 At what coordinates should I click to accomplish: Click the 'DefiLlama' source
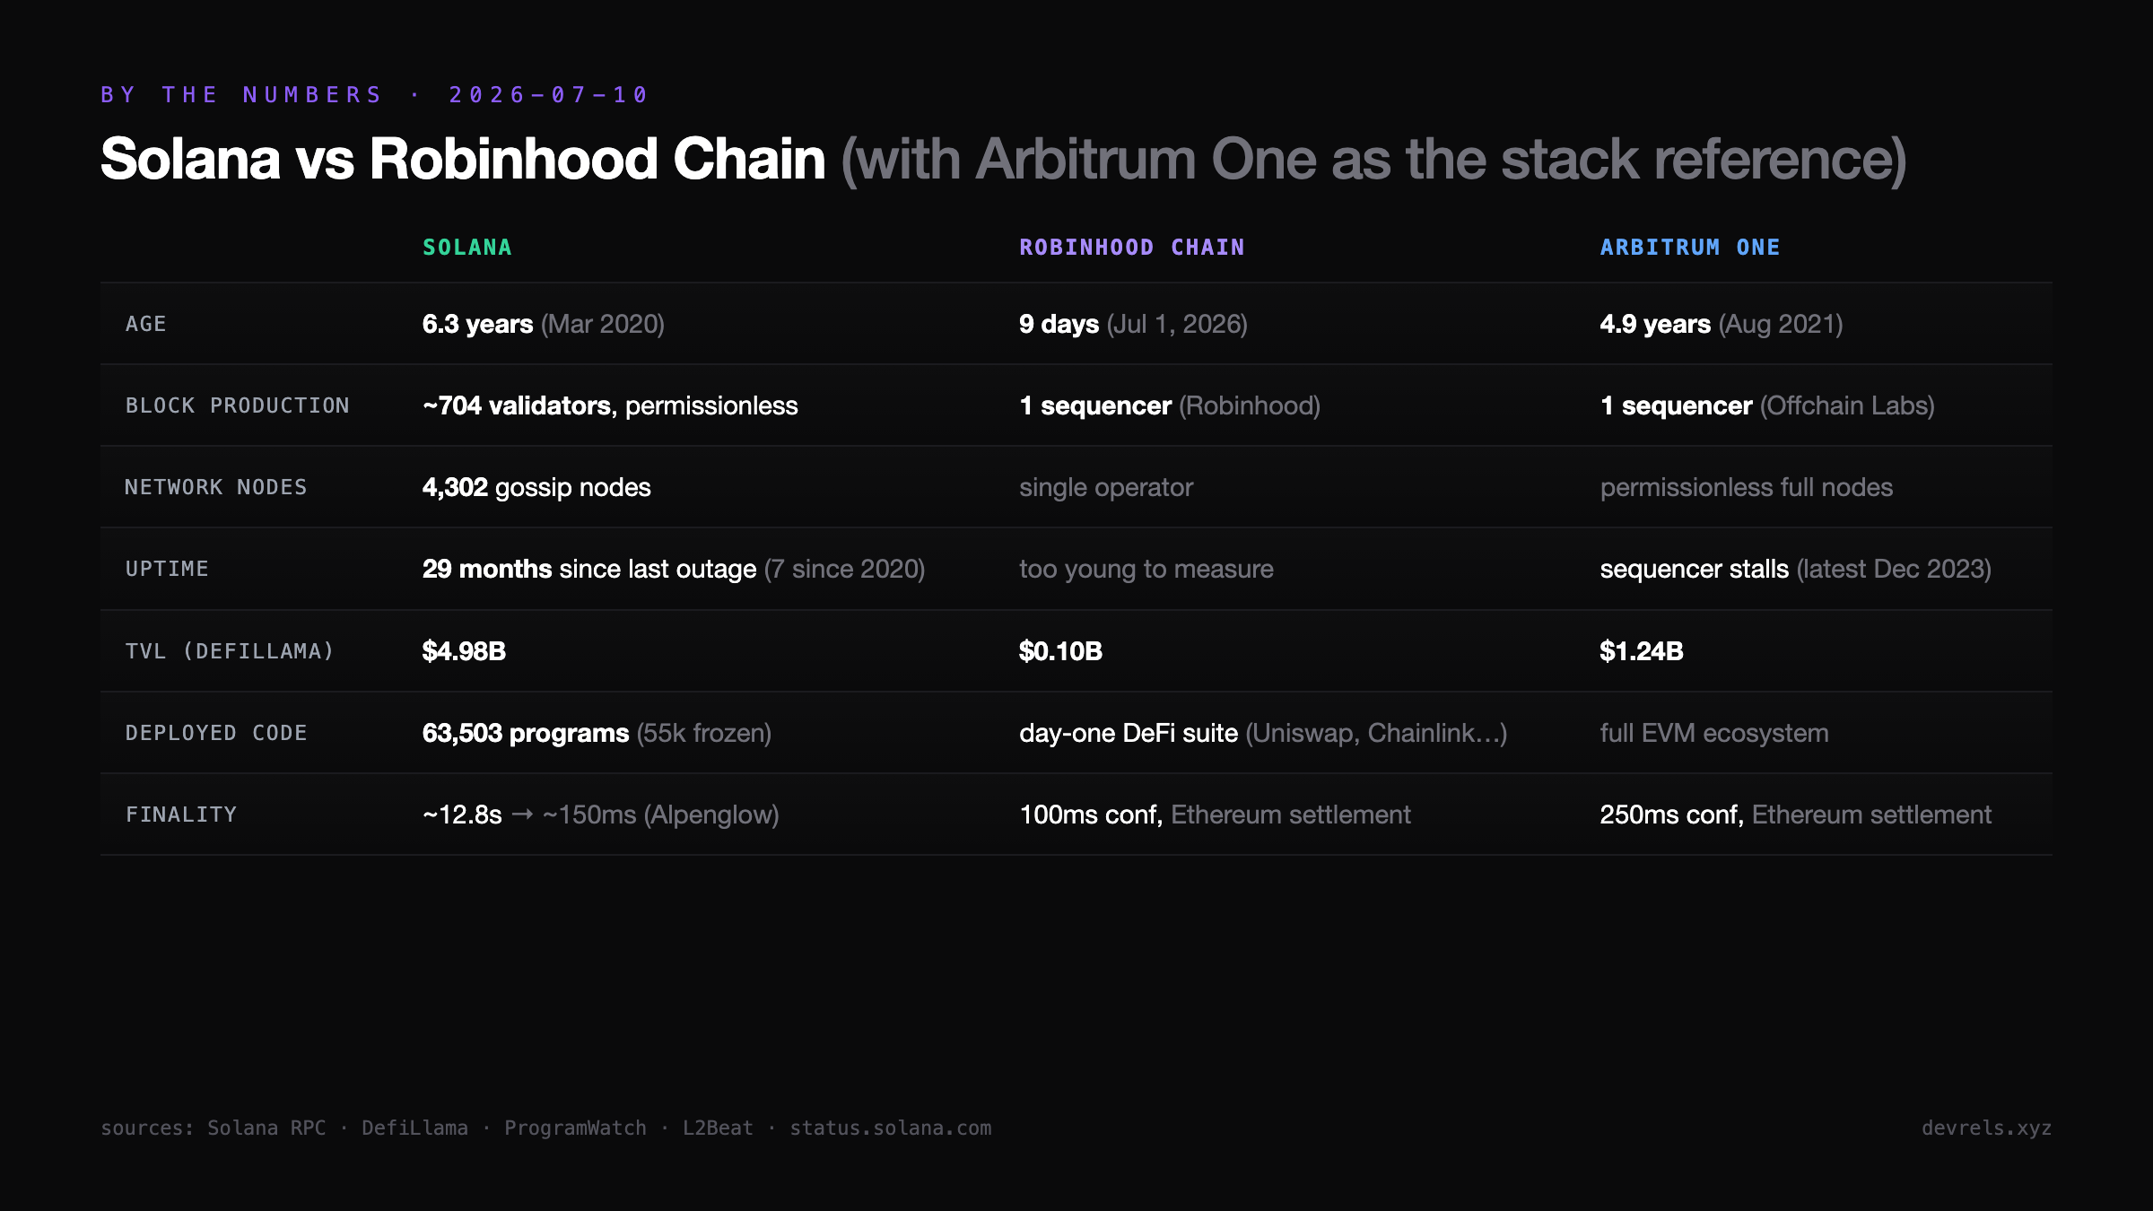pyautogui.click(x=414, y=1128)
